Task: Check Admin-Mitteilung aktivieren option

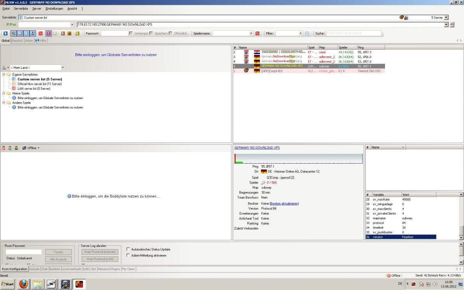Action: [129, 255]
